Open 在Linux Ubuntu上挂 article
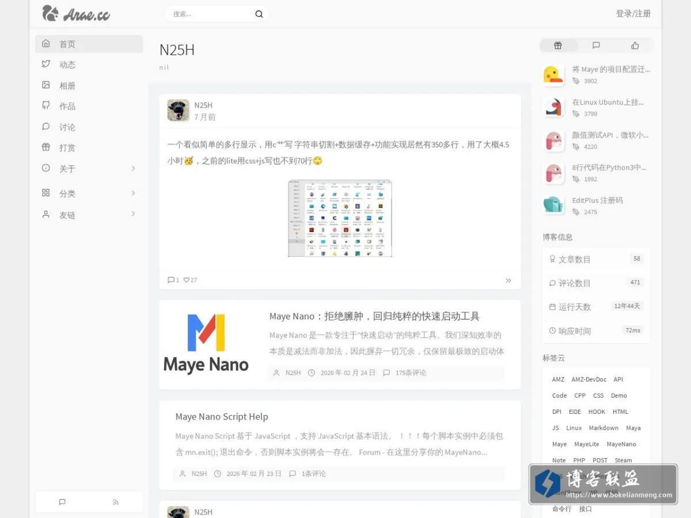This screenshot has width=691, height=518. click(x=608, y=102)
